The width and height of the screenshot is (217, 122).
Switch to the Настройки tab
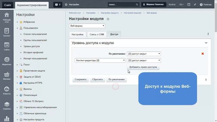[x=78, y=35]
